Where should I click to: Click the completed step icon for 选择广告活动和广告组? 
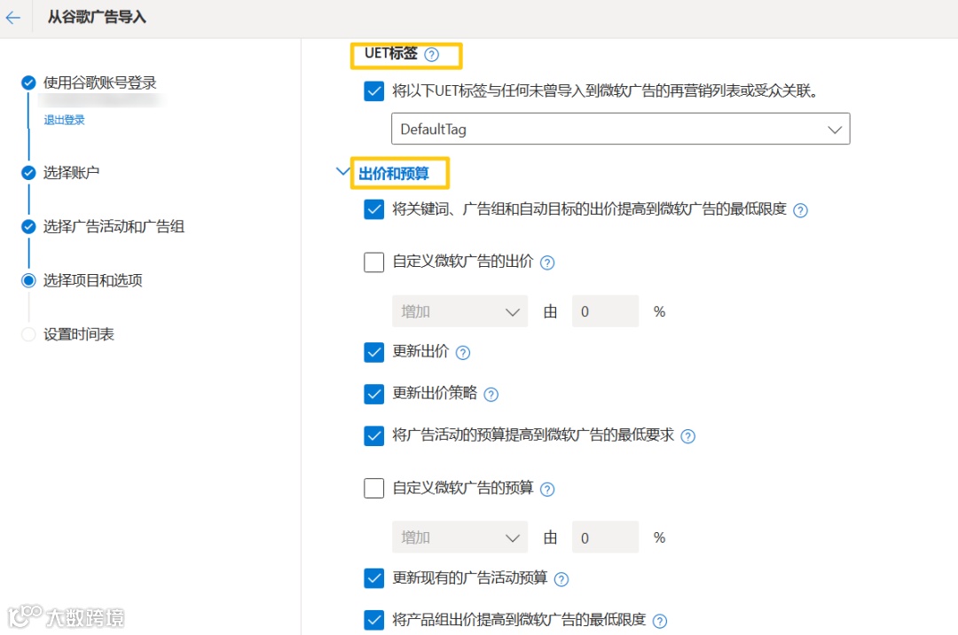[x=28, y=226]
